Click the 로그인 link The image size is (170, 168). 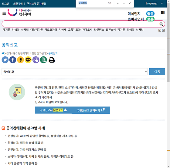5,4
